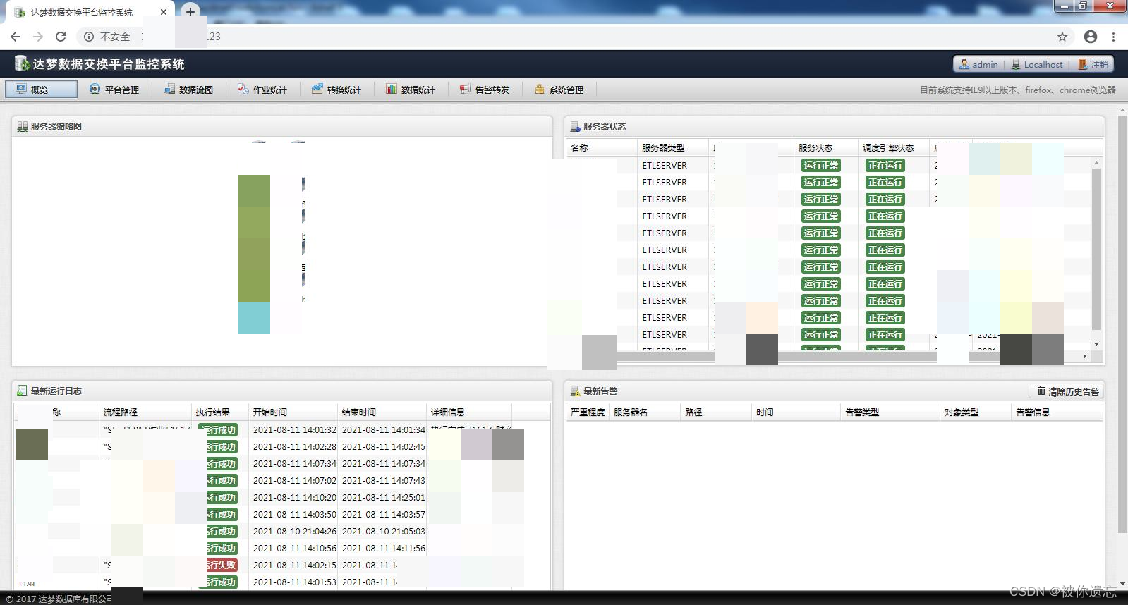This screenshot has width=1128, height=605.
Task: Select log row starting 2021-08-10 21:04:26
Action: 282,532
